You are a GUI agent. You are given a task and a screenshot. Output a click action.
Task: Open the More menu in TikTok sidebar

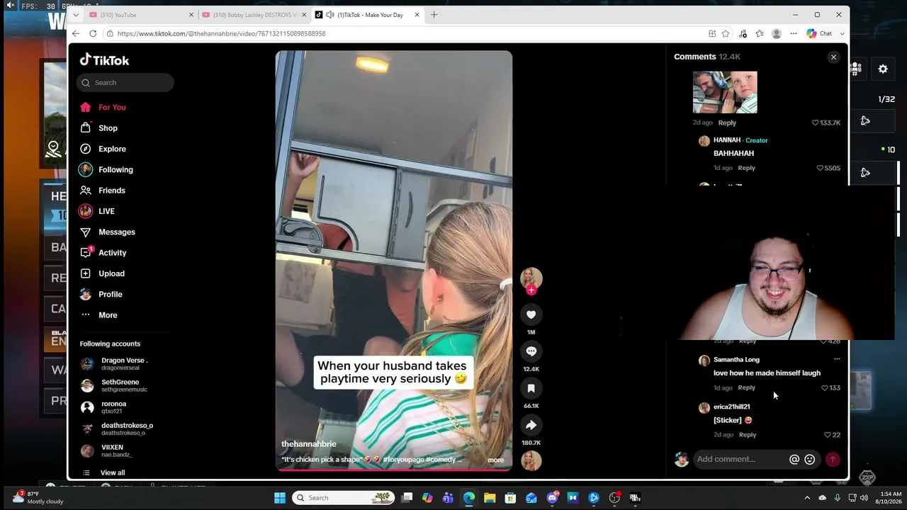click(x=108, y=315)
